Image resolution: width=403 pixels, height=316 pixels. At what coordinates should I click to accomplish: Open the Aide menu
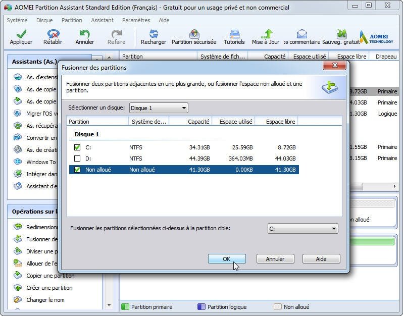coord(164,20)
